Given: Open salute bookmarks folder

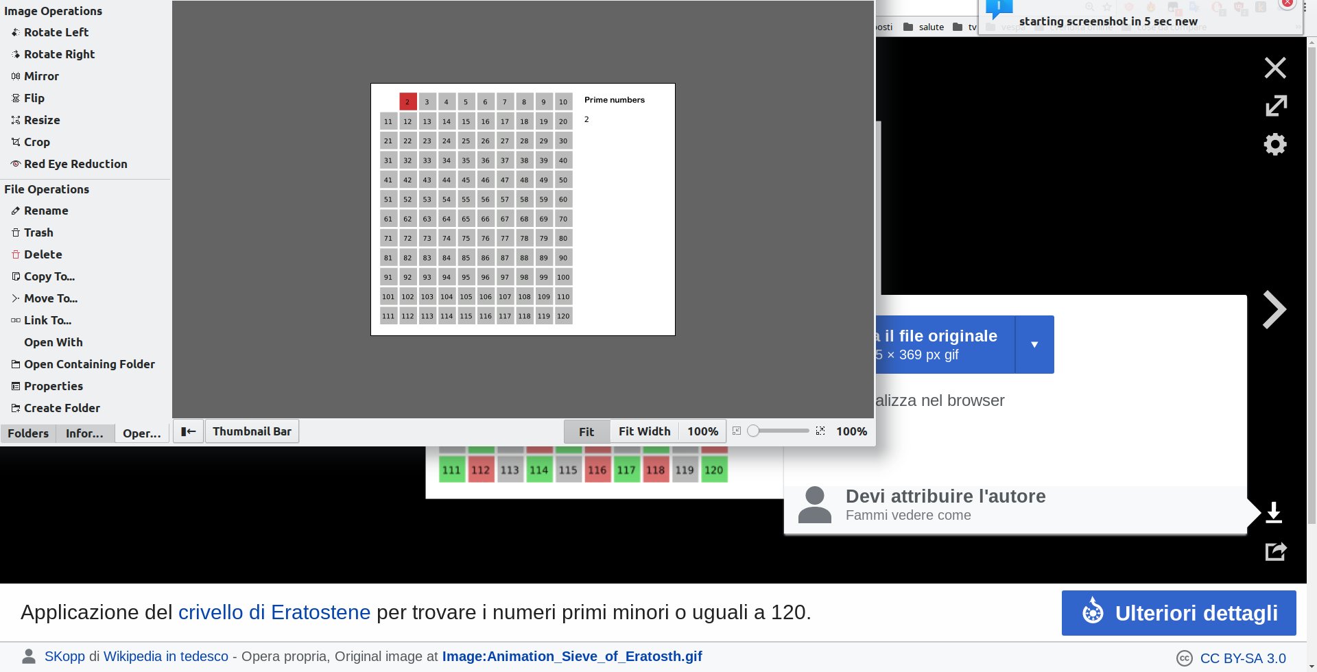Looking at the screenshot, I should point(924,27).
